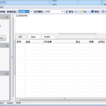
Task: Click up arrow of left vertical scrollbar
Action: [x=12, y=16]
